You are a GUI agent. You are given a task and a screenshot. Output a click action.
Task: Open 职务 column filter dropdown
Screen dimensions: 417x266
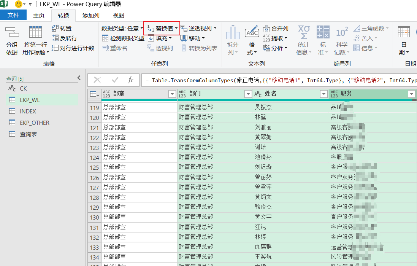pos(411,94)
